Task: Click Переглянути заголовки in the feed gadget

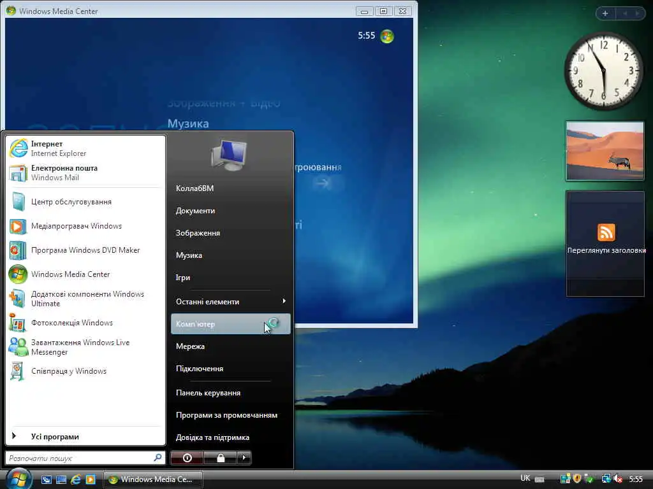Action: tap(606, 250)
